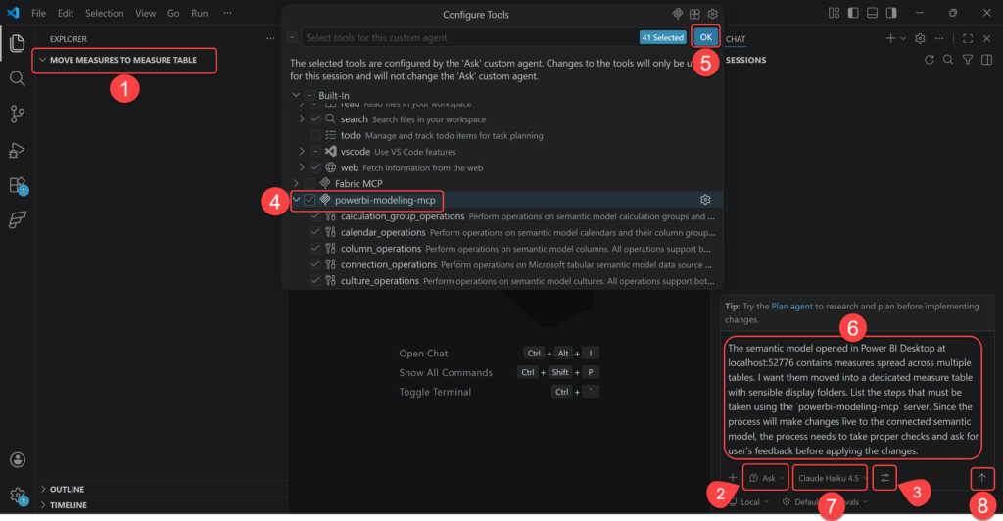Open the Manage gear in activity bar
Viewport: 1003px width, 521px height.
18,496
